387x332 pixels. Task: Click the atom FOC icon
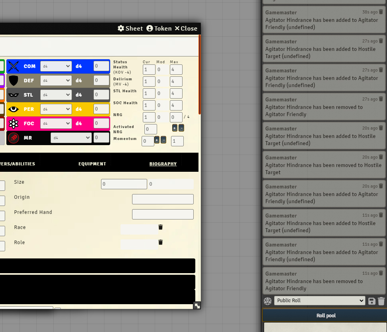(x=14, y=124)
